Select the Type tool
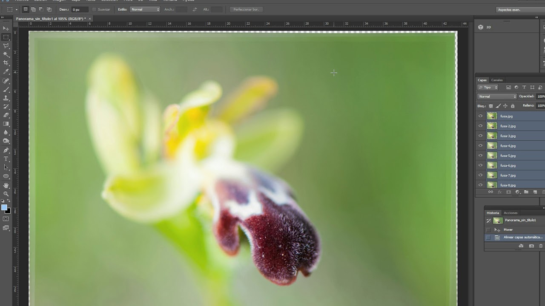 point(6,159)
